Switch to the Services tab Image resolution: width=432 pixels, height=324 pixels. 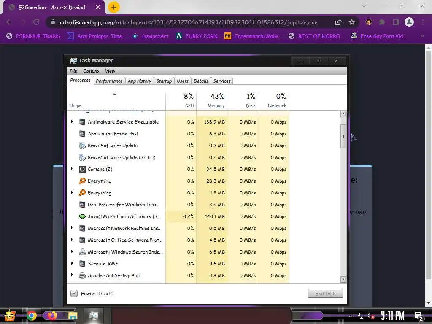222,81
